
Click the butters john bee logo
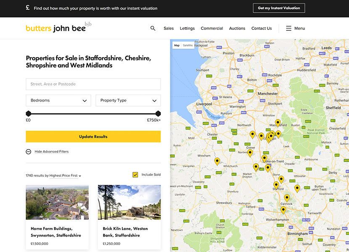coord(58,27)
